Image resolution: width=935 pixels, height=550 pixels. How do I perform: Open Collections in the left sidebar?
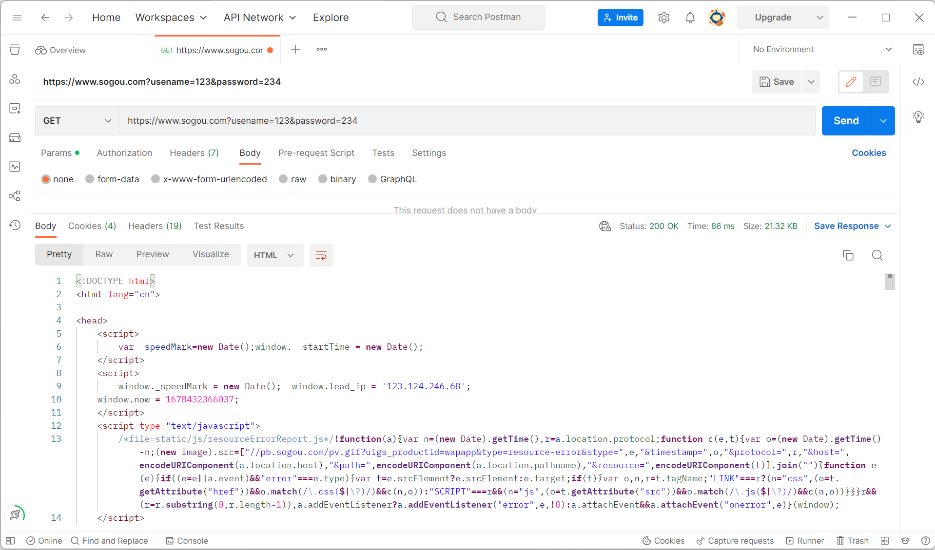[15, 50]
